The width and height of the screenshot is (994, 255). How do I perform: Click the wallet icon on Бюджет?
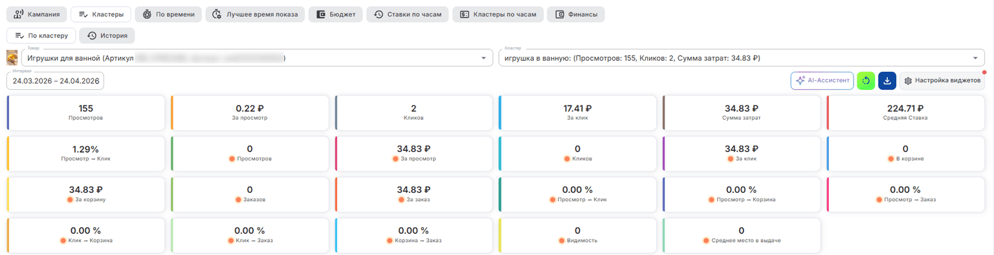pos(322,14)
